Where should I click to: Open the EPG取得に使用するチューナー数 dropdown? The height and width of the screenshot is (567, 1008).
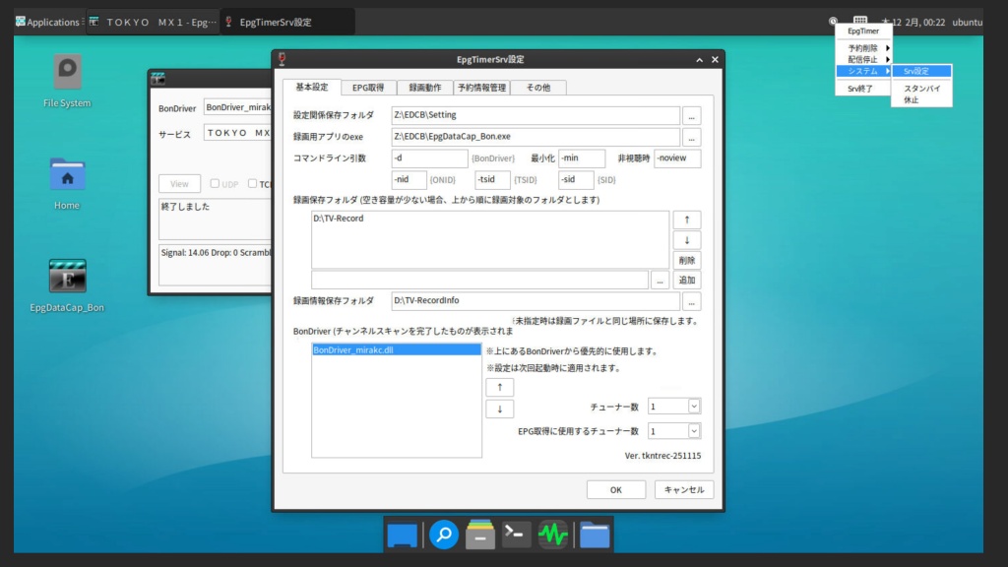[x=694, y=431]
